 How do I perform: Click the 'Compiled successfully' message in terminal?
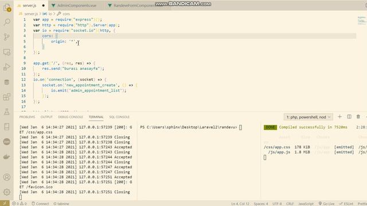(313, 127)
